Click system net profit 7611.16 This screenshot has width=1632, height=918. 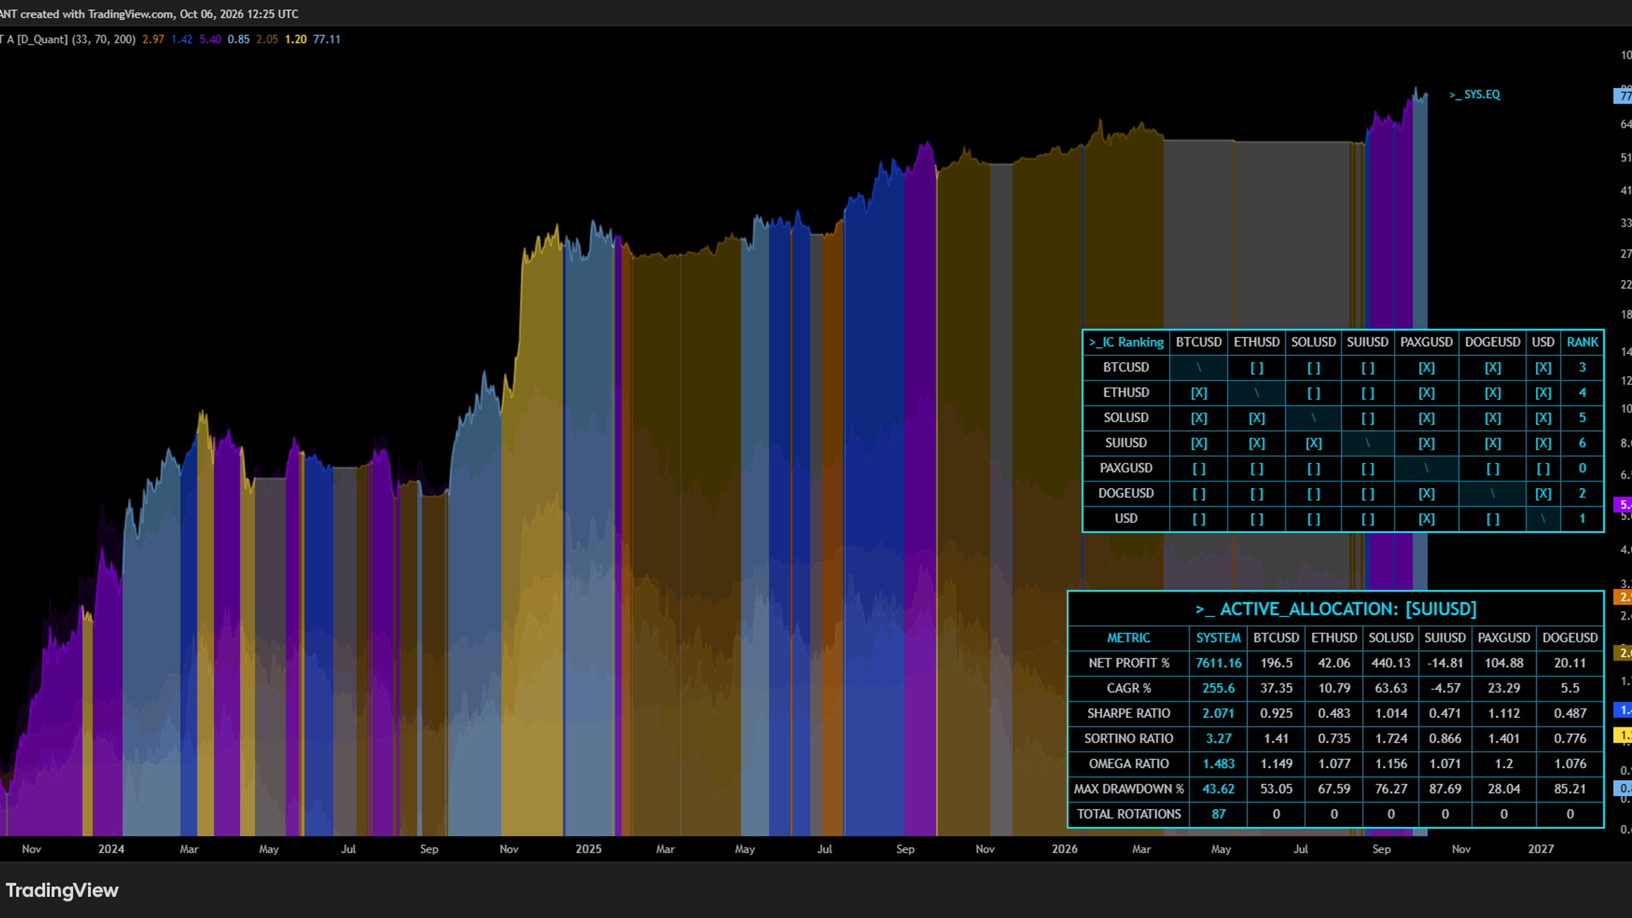pyautogui.click(x=1218, y=663)
